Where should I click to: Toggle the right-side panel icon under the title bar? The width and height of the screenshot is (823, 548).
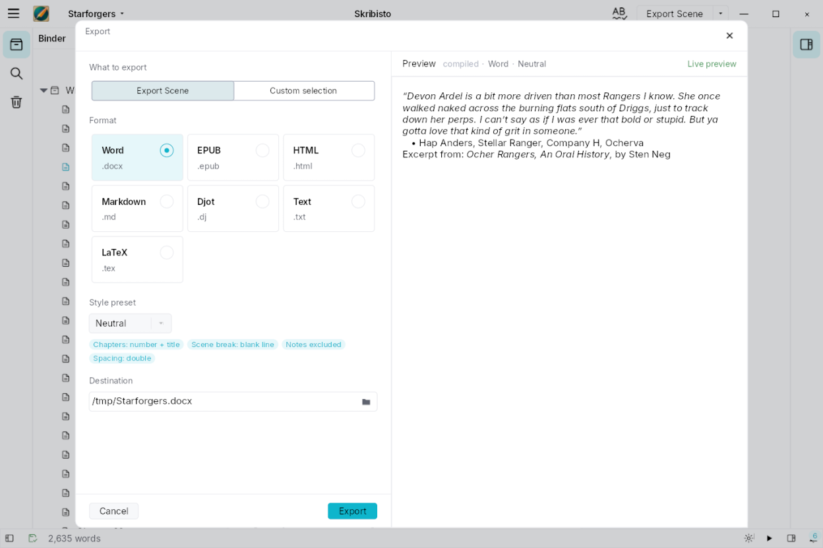pos(806,45)
